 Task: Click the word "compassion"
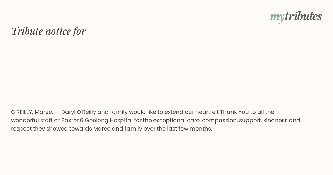point(219,120)
